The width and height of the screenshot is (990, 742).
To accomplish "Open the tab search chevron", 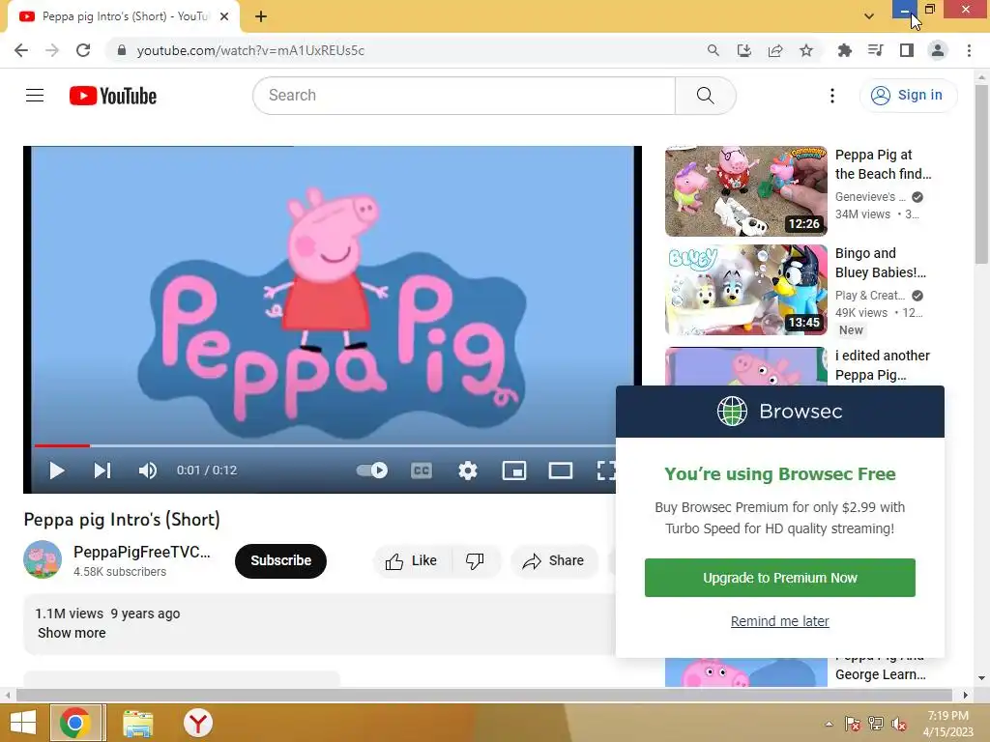I will pyautogui.click(x=869, y=16).
